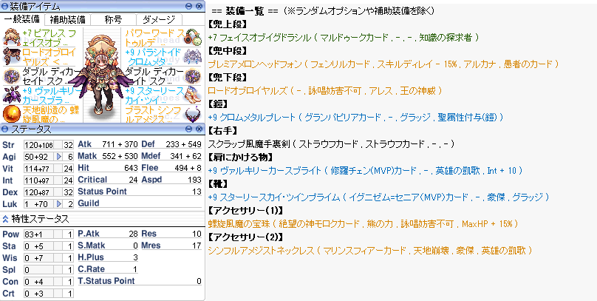
Task: Open the 補助装備 tab
Action: tap(67, 19)
